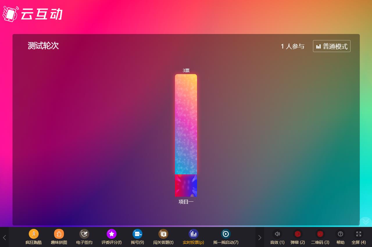Select the 实时投票 live voting icon
The height and width of the screenshot is (247, 372).
coord(193,234)
